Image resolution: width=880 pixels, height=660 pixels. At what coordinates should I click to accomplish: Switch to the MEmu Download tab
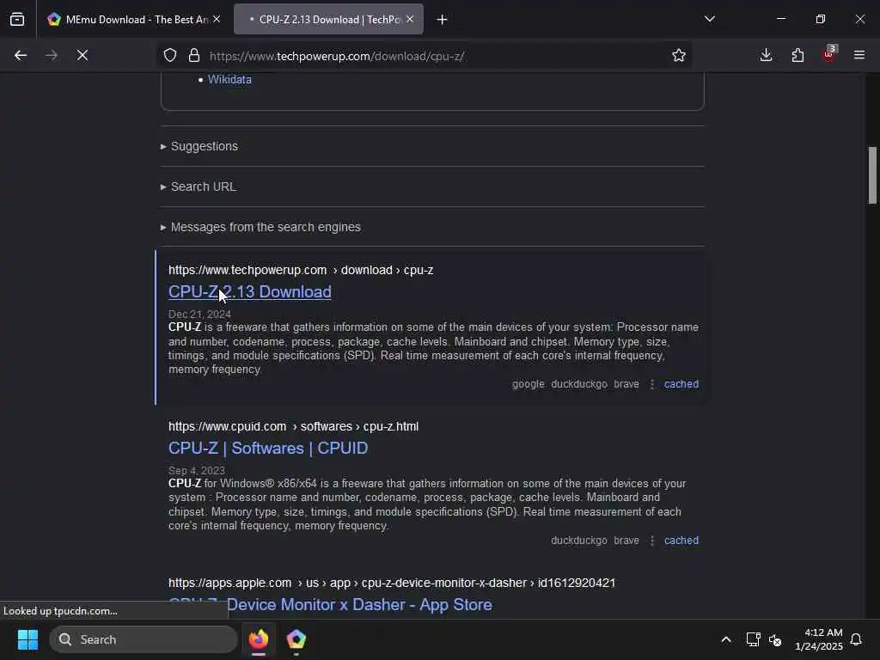[133, 19]
